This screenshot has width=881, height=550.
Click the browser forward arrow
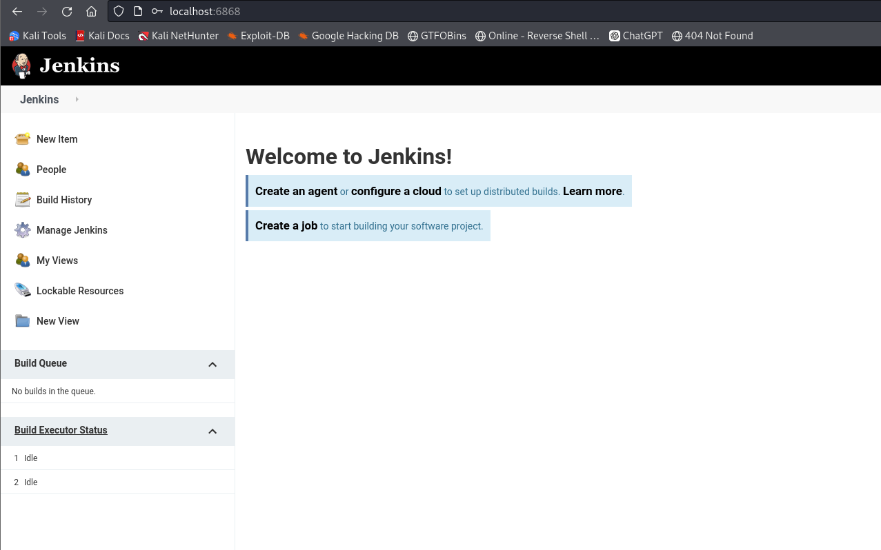point(42,11)
